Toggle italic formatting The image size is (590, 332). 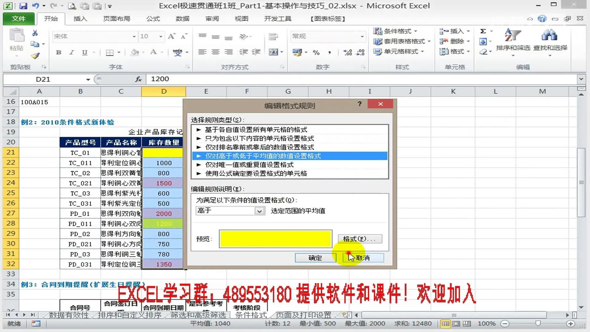71,52
